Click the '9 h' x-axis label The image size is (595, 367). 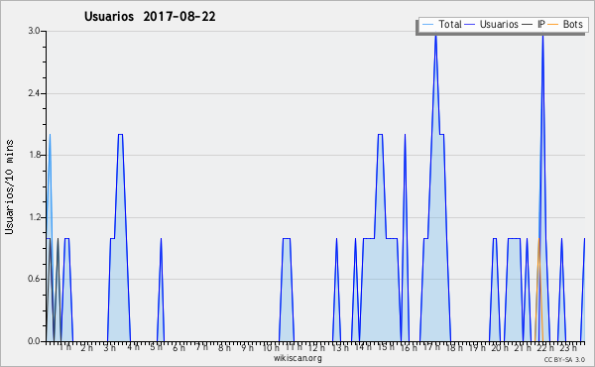(247, 347)
